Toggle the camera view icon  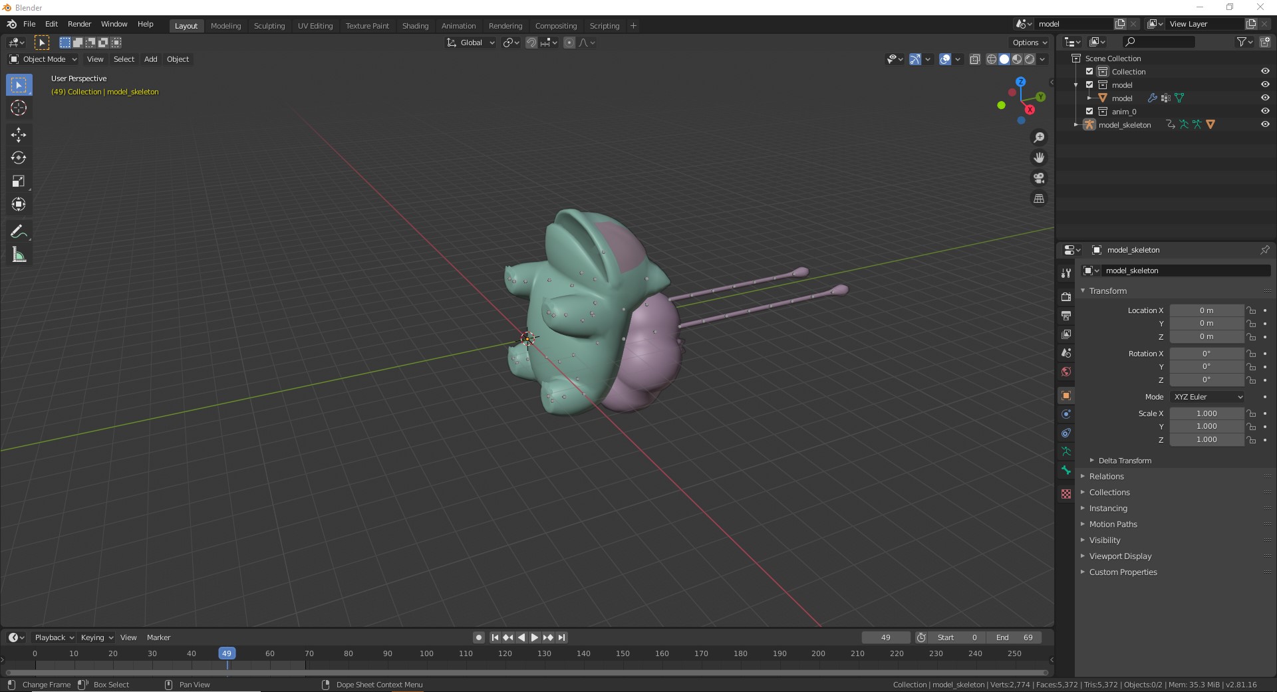click(x=1039, y=178)
